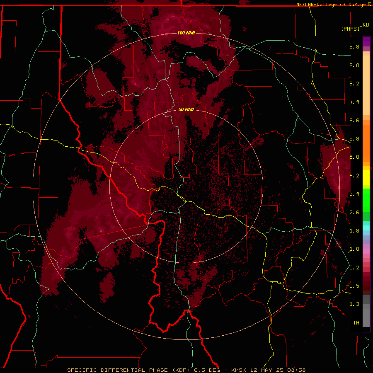Click the purple top segment of the color bar

366,41
